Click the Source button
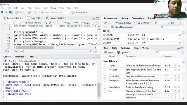This screenshot has width=187, height=105. click(86, 23)
